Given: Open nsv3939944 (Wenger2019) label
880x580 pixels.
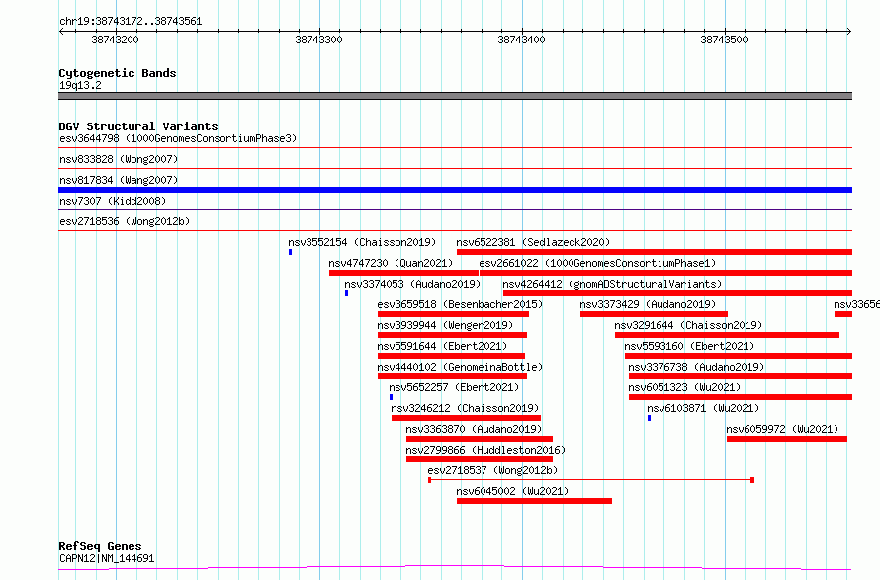Looking at the screenshot, I should pyautogui.click(x=445, y=325).
